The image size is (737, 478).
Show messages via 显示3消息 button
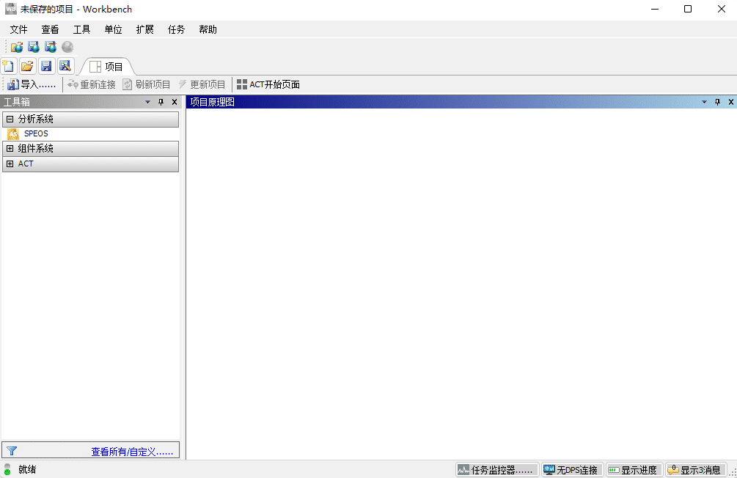pyautogui.click(x=694, y=470)
